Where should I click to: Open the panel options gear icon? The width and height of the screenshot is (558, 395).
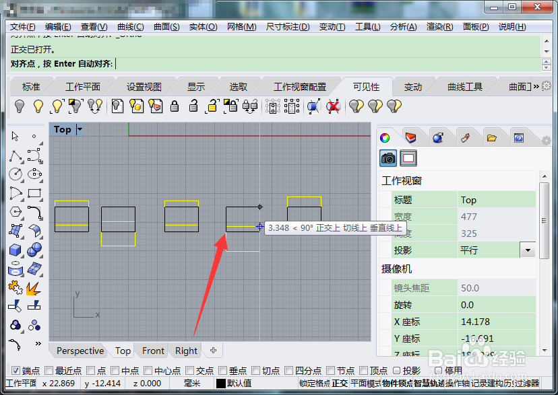click(547, 141)
